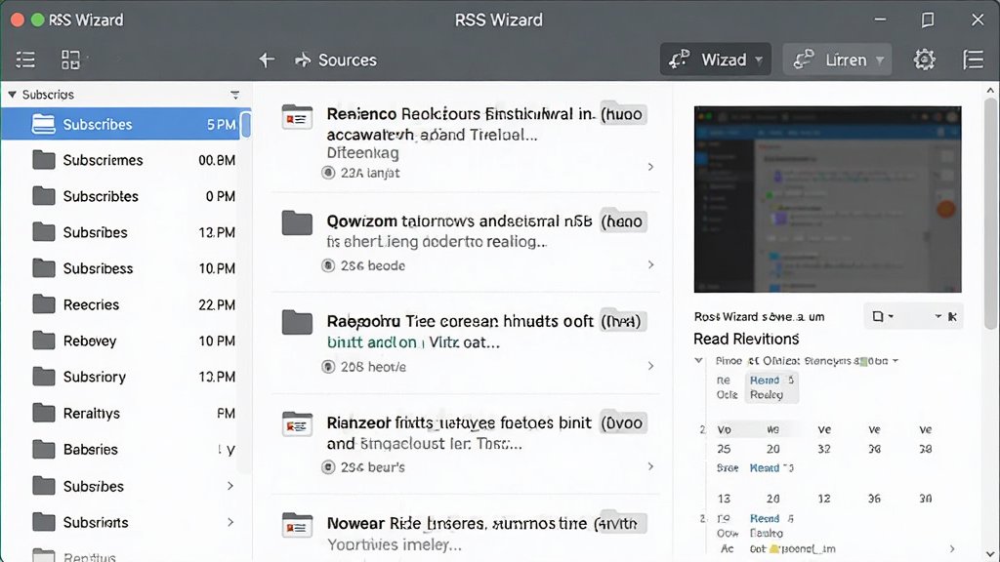Expand the chevron on the 296 beur's row

pyautogui.click(x=650, y=466)
